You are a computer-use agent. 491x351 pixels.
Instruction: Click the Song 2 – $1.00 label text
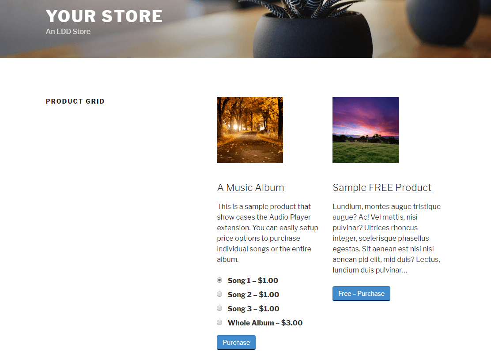coord(253,295)
